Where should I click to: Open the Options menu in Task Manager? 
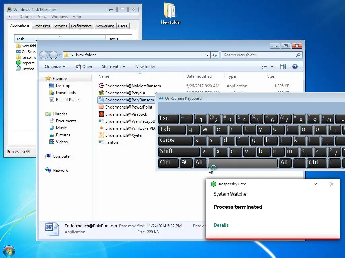tap(26, 17)
